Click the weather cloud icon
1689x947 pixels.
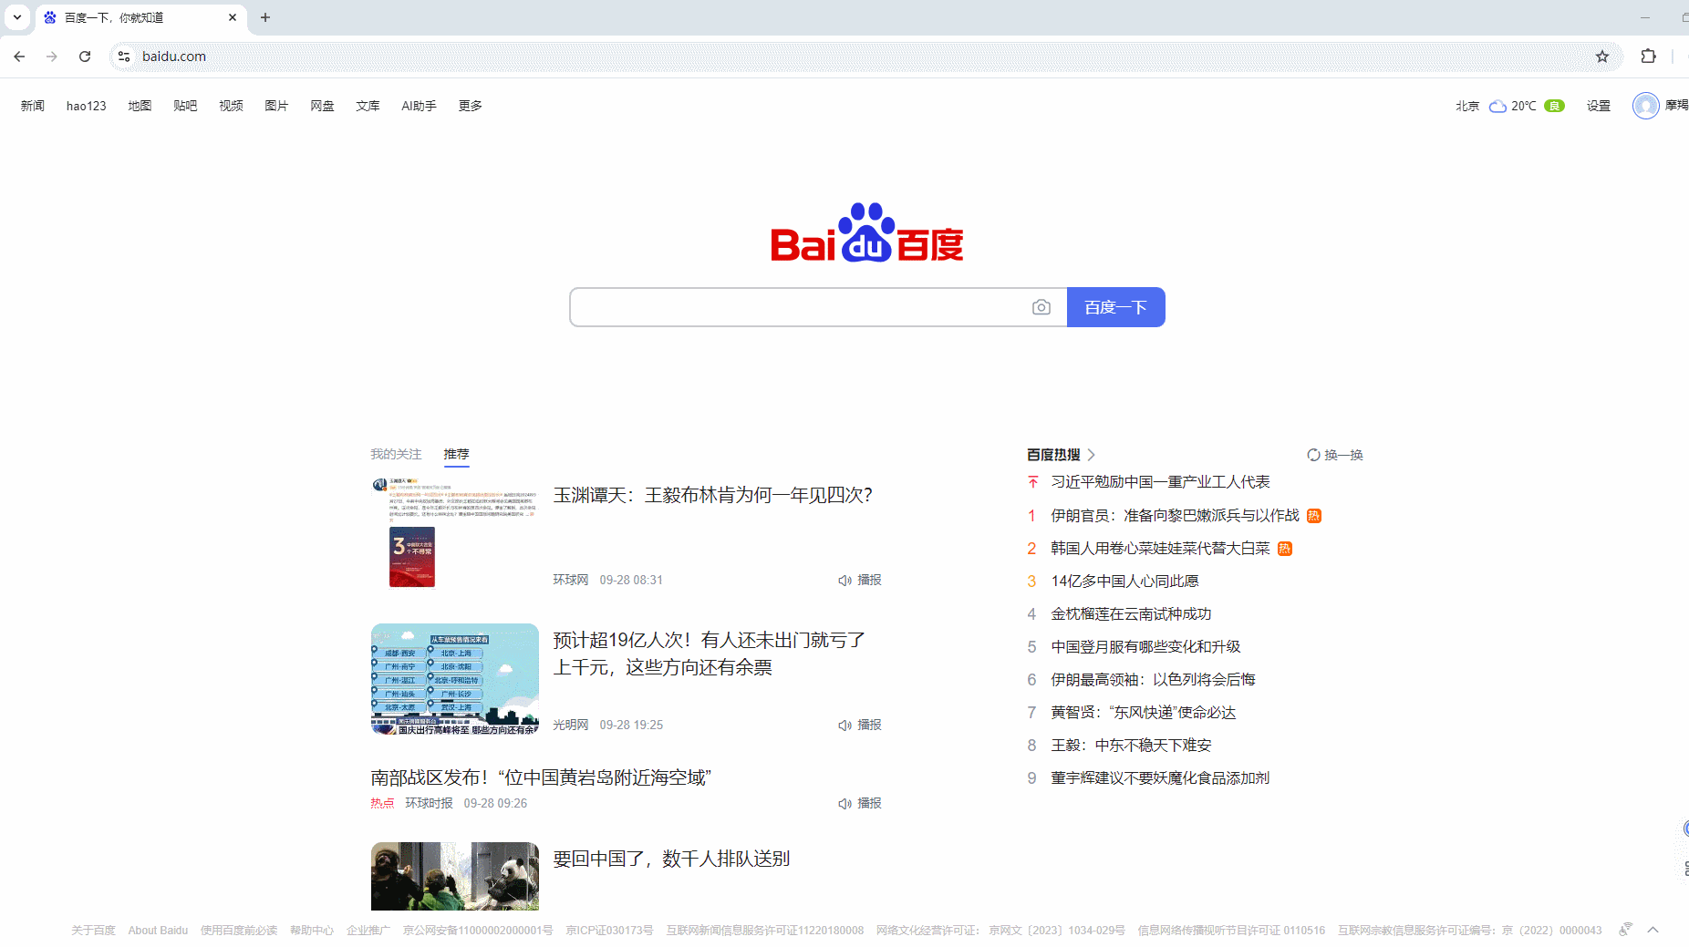(x=1497, y=106)
